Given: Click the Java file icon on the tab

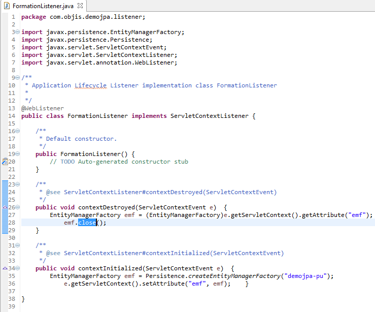Looking at the screenshot, I should click(x=6, y=5).
